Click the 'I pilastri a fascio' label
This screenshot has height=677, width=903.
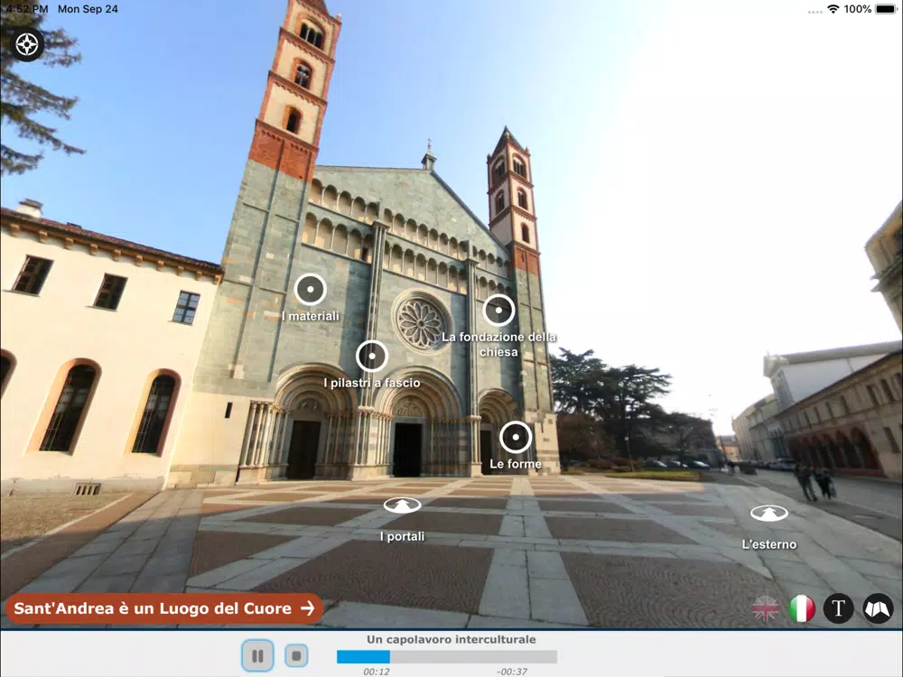click(x=372, y=383)
